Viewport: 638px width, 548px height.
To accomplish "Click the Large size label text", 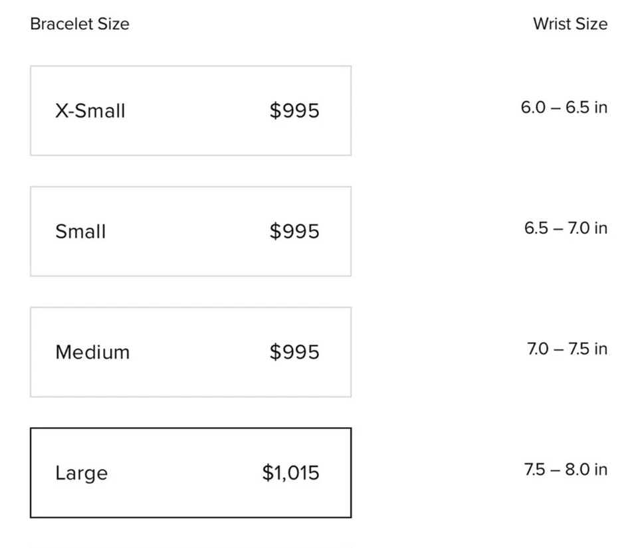I will point(81,473).
